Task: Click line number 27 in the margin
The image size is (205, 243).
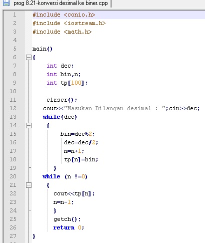Action: 13,236
